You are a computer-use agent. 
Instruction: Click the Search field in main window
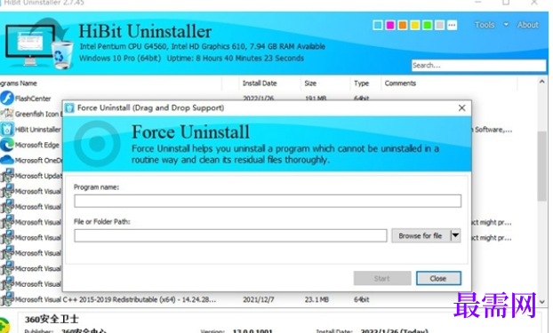478,65
